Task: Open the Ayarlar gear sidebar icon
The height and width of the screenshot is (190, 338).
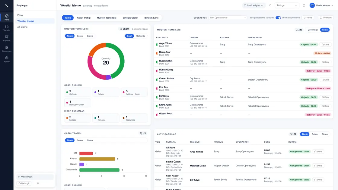Action: click(7, 59)
